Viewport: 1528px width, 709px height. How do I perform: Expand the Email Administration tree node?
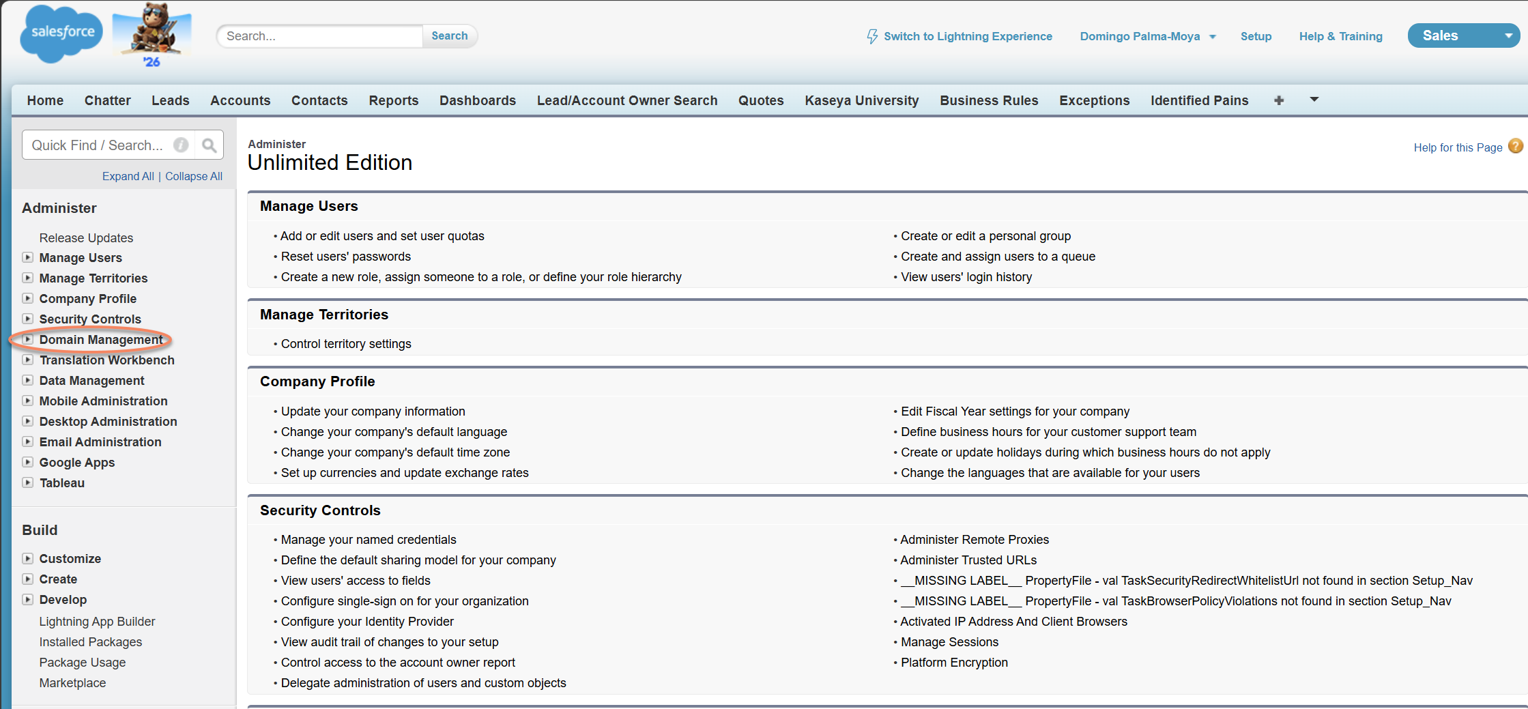pos(28,442)
